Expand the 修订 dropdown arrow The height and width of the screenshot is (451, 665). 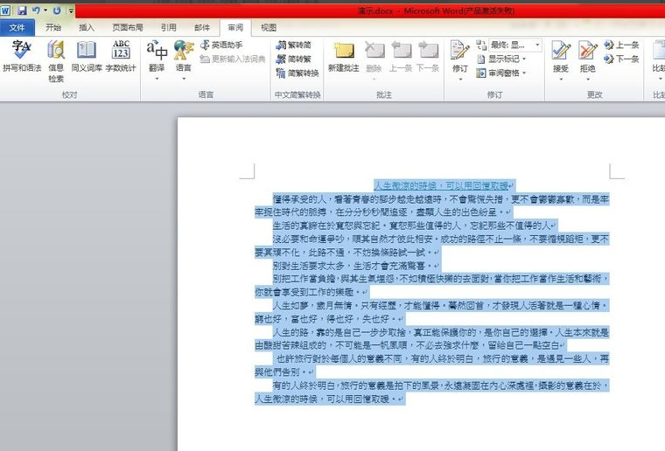(460, 79)
